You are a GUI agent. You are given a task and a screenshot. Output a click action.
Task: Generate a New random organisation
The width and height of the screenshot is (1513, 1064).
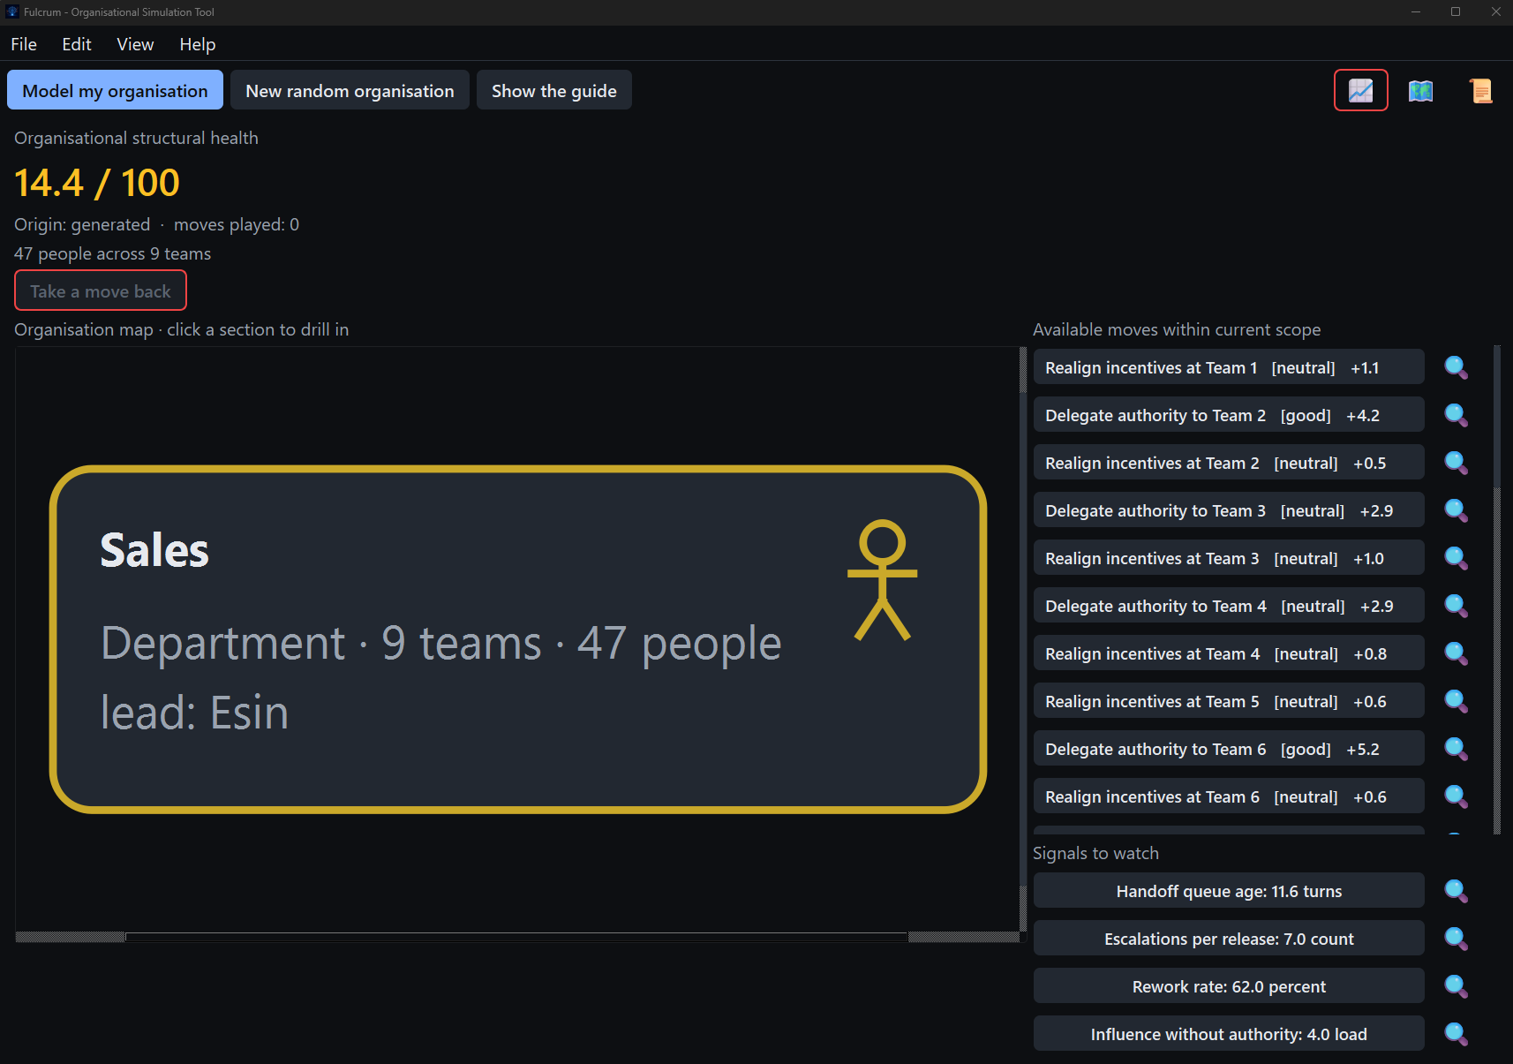coord(350,90)
